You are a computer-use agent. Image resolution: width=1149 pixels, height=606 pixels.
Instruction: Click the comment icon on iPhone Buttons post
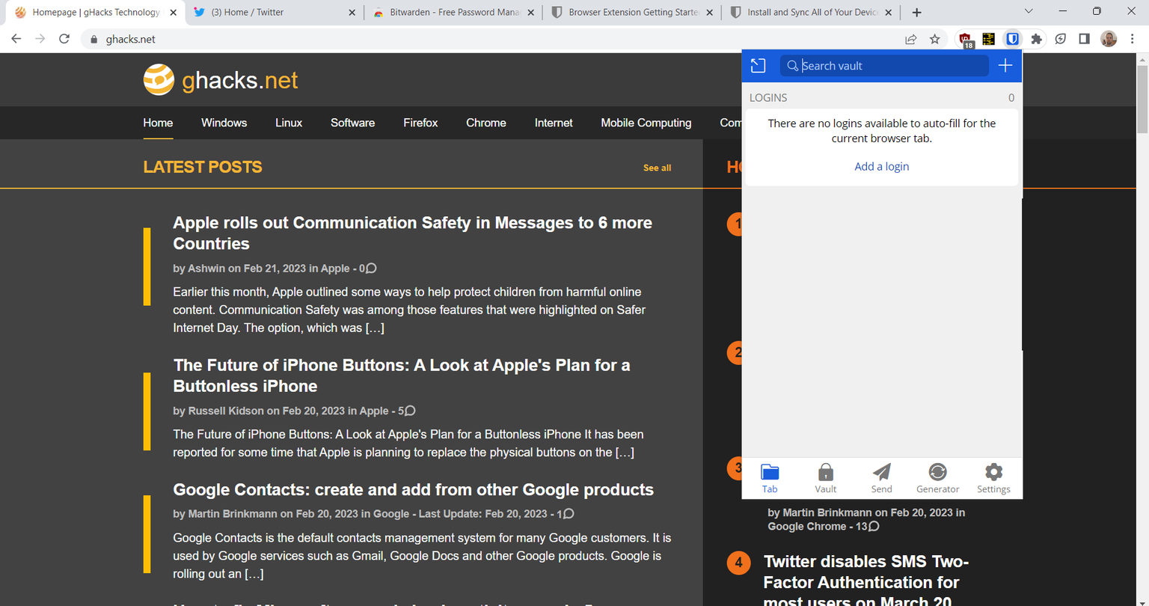pos(410,411)
